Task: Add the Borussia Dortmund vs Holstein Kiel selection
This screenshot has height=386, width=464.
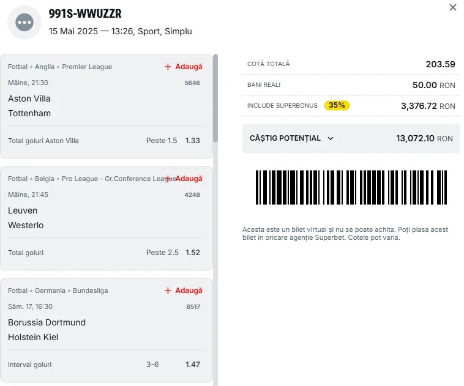Action: [184, 291]
